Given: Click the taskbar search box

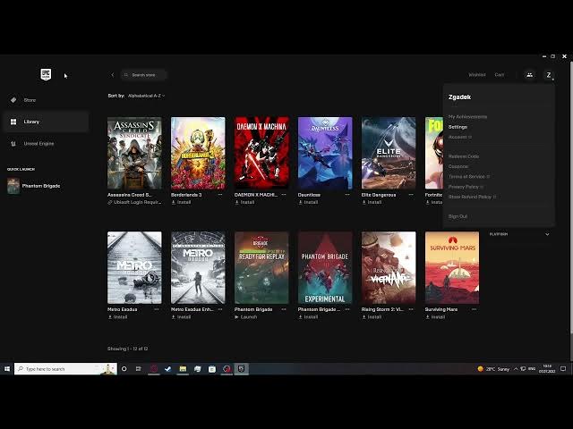Looking at the screenshot, I should click(x=65, y=369).
